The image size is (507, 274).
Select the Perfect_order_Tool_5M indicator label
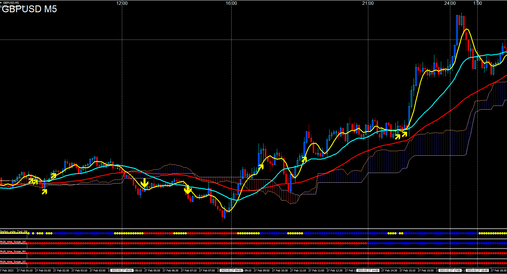[14, 232]
